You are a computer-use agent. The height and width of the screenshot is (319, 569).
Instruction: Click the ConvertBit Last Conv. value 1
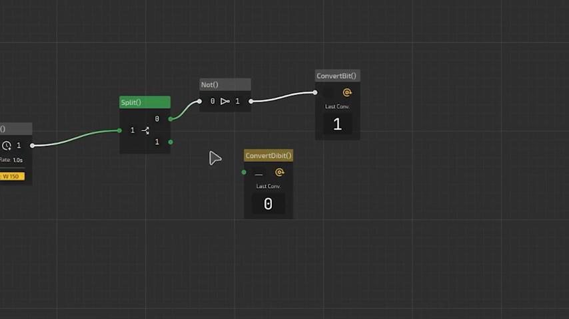pyautogui.click(x=337, y=124)
